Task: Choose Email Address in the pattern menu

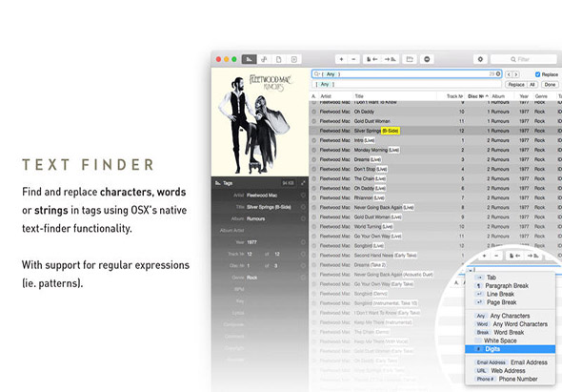Action: tap(510, 362)
